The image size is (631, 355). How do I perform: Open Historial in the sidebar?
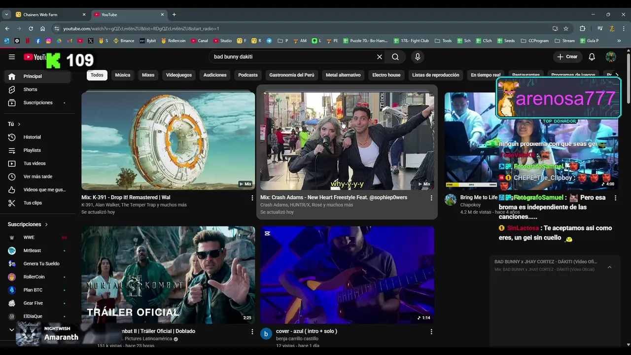37,137
